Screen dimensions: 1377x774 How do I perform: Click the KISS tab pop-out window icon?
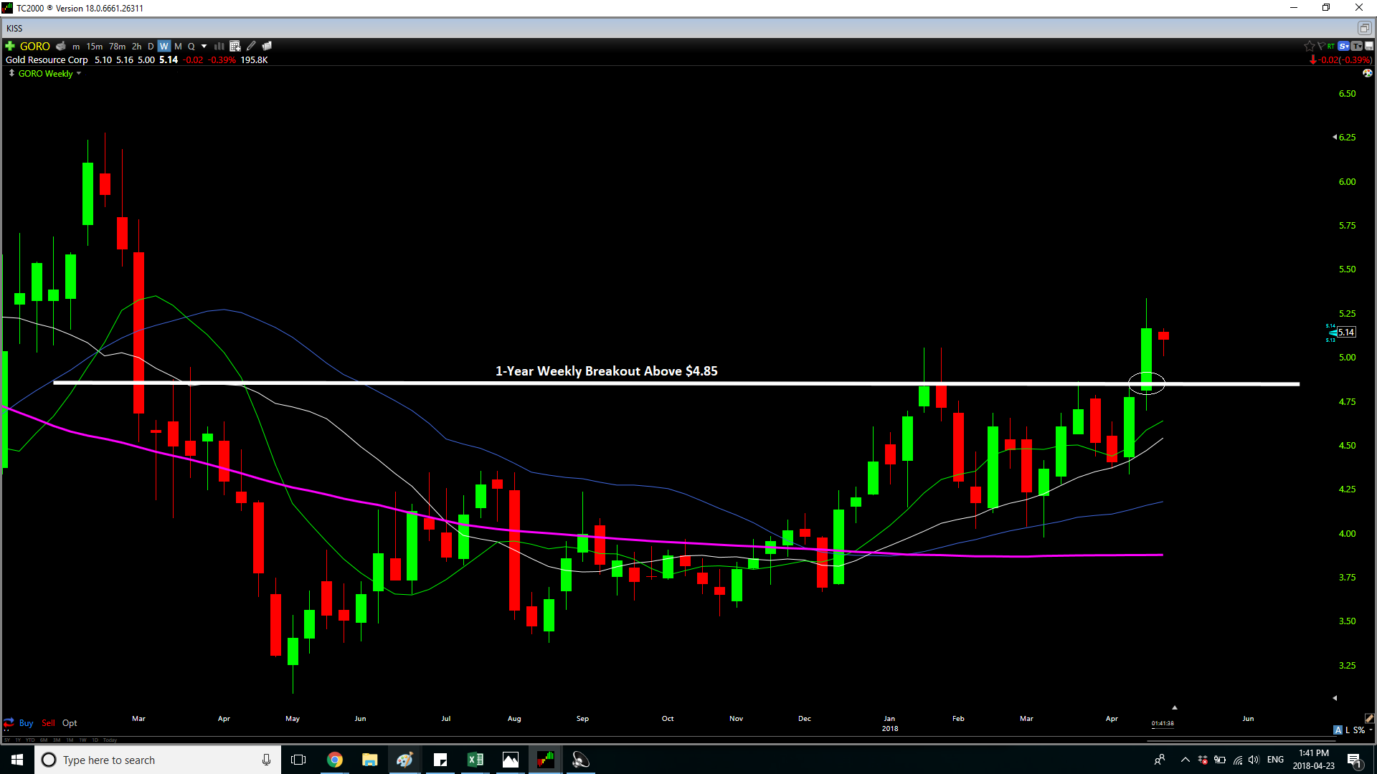(1364, 28)
